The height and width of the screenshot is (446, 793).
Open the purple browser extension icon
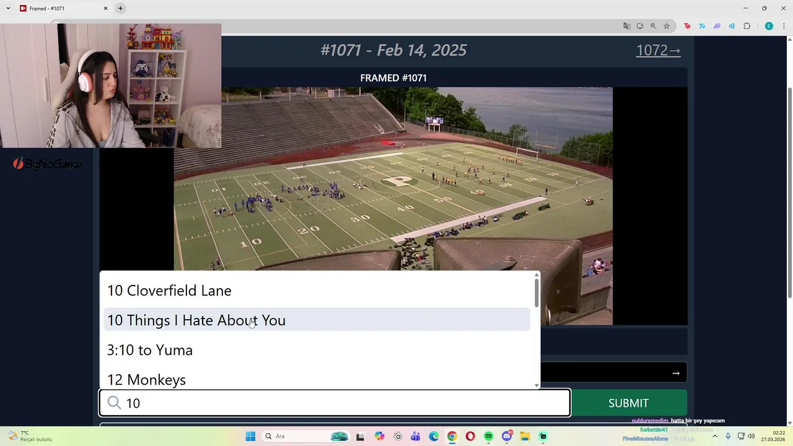click(x=717, y=26)
